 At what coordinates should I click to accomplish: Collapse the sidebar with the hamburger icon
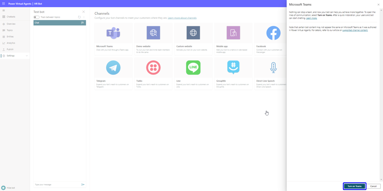3,11
